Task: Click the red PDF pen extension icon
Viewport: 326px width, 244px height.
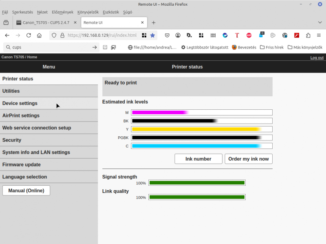Action: click(x=297, y=35)
